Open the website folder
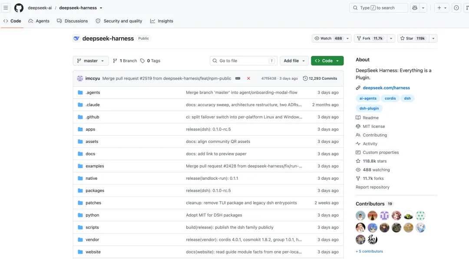Image resolution: width=469 pixels, height=259 pixels. pos(93,252)
